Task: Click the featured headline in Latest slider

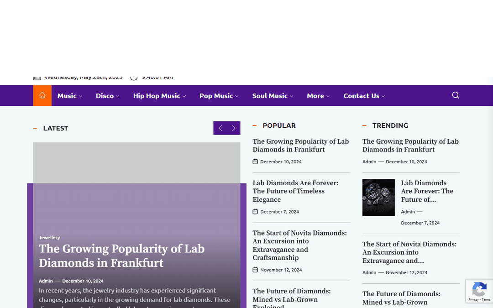Action: point(122,256)
